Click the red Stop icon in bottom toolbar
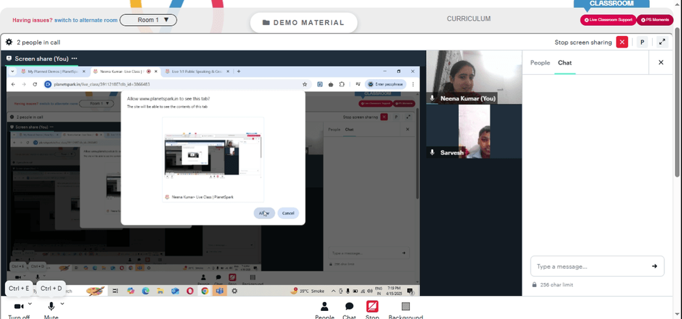The image size is (682, 319). (x=372, y=306)
